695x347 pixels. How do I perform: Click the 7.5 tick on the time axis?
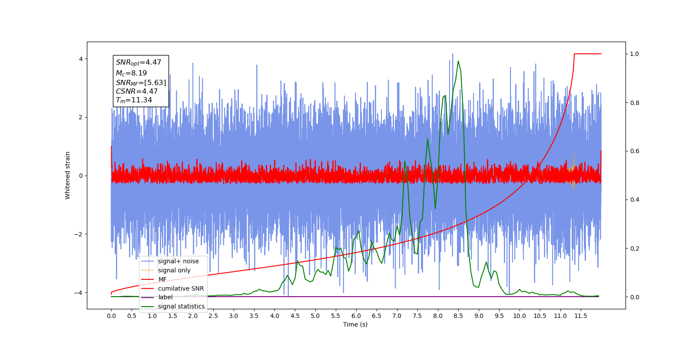417,316
